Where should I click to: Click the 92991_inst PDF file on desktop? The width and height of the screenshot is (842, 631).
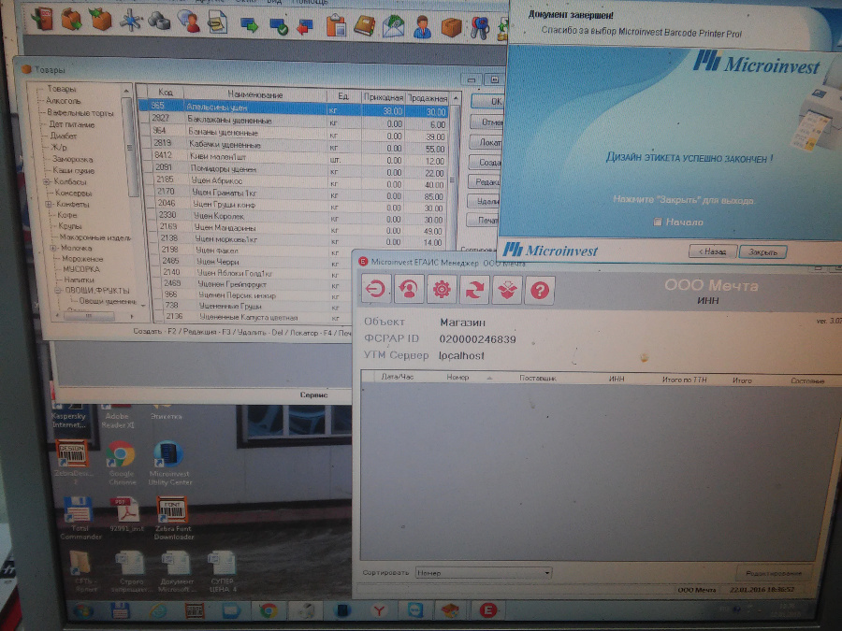coord(125,516)
